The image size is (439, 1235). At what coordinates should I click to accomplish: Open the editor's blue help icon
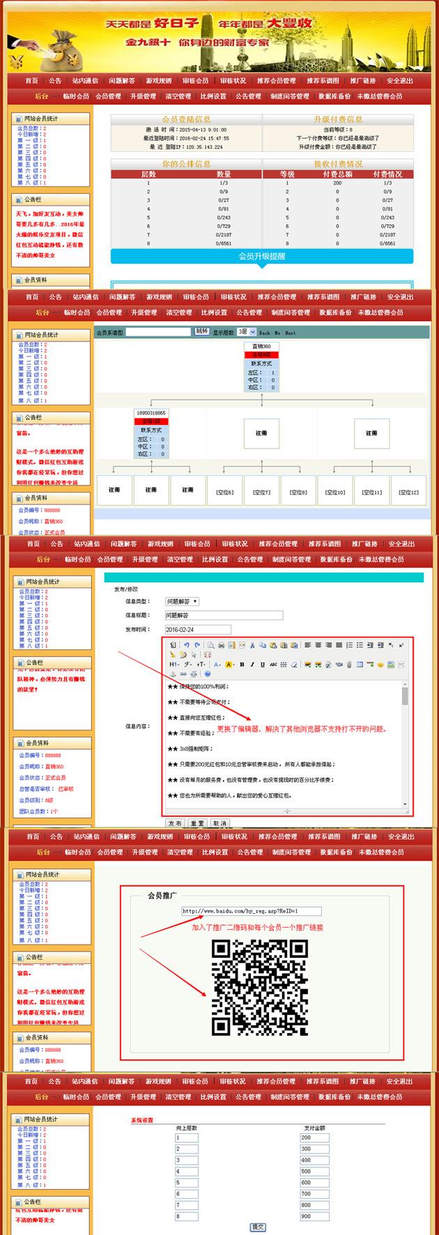pos(208,674)
